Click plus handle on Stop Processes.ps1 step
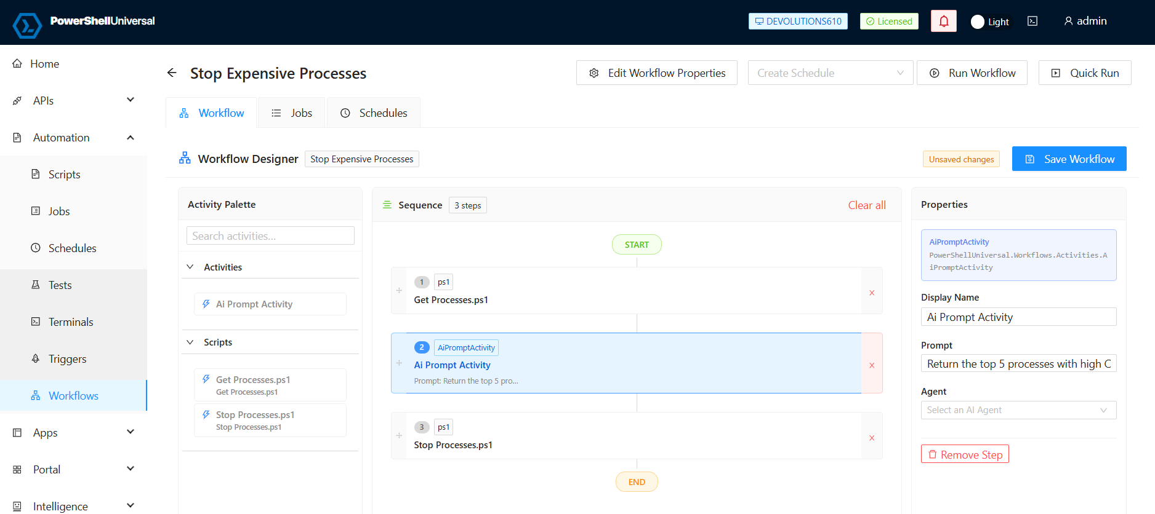Screen dimensions: 1155x514 click(x=399, y=435)
